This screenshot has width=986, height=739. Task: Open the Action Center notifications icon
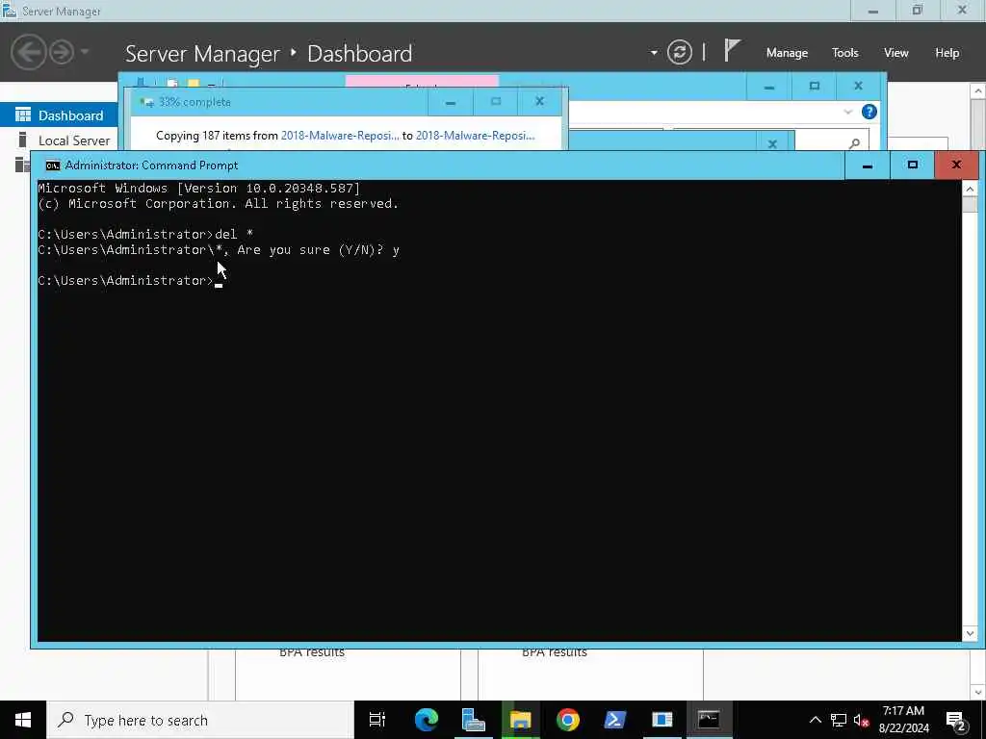(x=956, y=721)
